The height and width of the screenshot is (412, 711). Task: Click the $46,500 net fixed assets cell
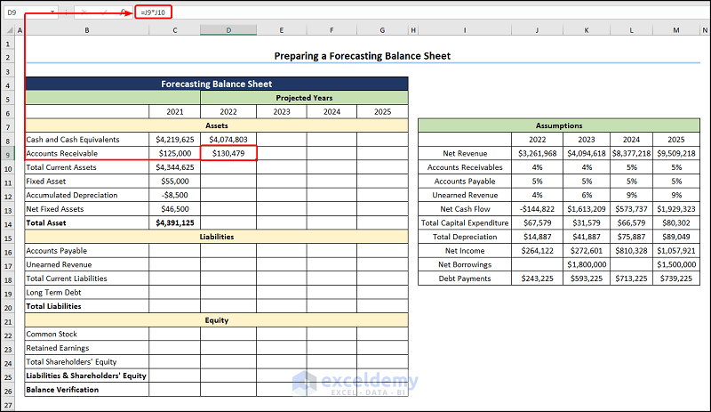tap(174, 209)
